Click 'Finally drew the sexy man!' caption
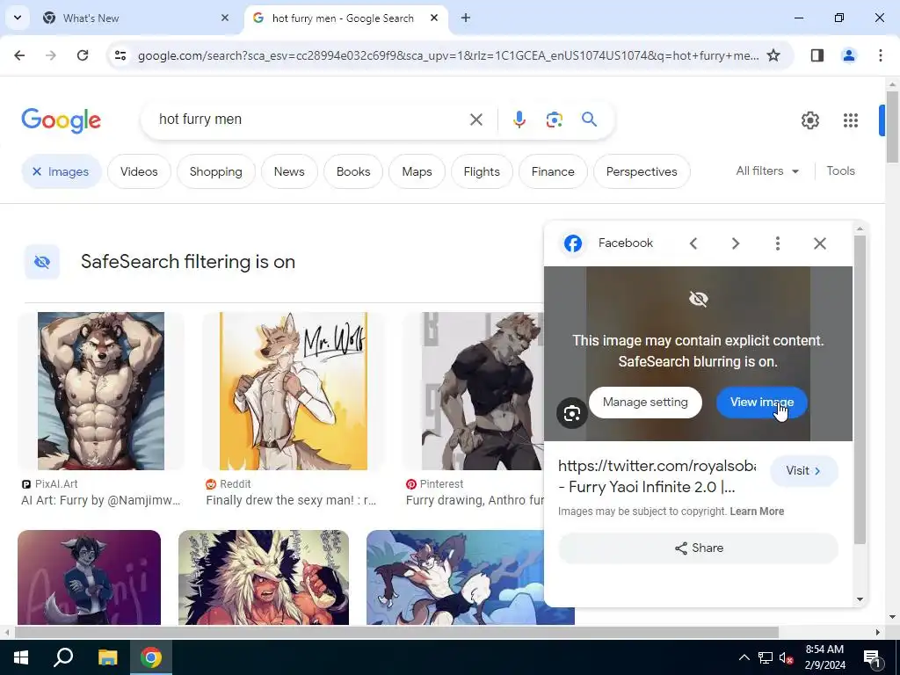900x675 pixels. point(291,500)
